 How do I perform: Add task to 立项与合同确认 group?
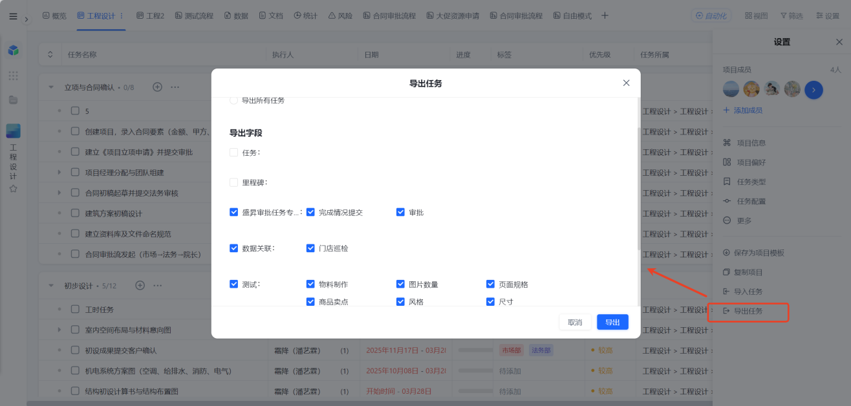[x=157, y=87]
